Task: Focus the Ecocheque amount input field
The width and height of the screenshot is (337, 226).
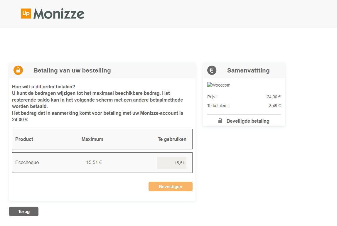Action: (172, 163)
